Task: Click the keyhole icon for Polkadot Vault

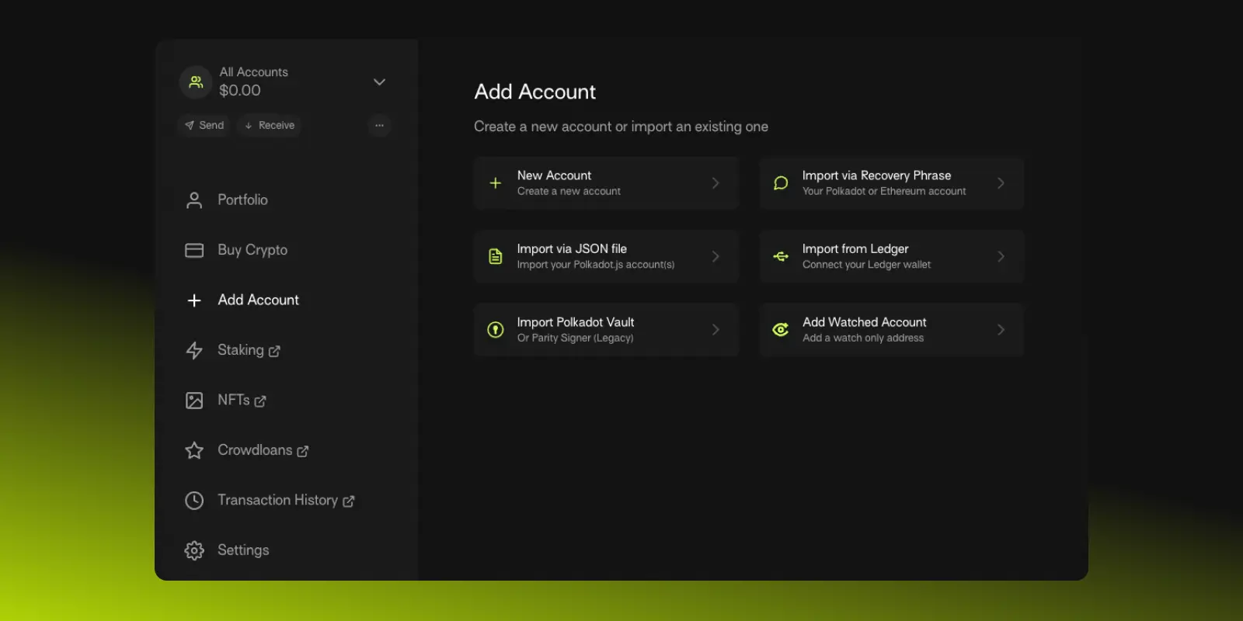Action: click(x=495, y=330)
